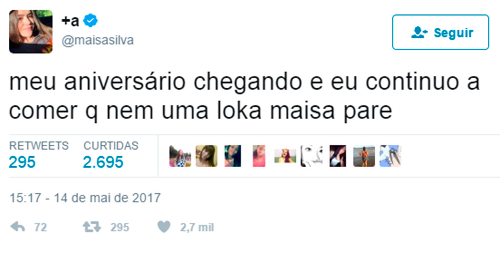Viewport: 500px width, 253px height.
Task: Open the last liker avatar in the row
Action: pos(390,156)
